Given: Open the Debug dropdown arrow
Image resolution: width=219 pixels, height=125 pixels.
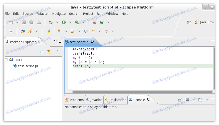Looking at the screenshot, I should [57, 22].
